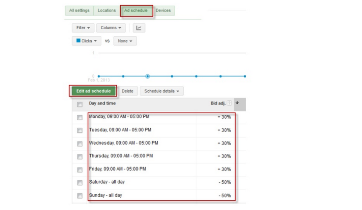The height and width of the screenshot is (210, 362).
Task: Click the +30% bid adjustment for Thursday
Action: click(224, 156)
